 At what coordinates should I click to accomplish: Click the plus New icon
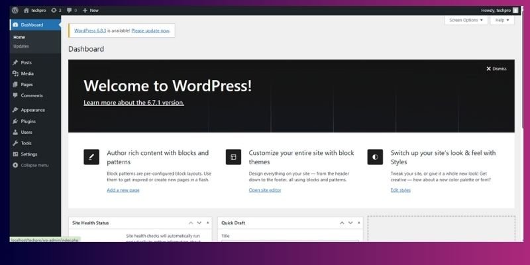[85, 11]
